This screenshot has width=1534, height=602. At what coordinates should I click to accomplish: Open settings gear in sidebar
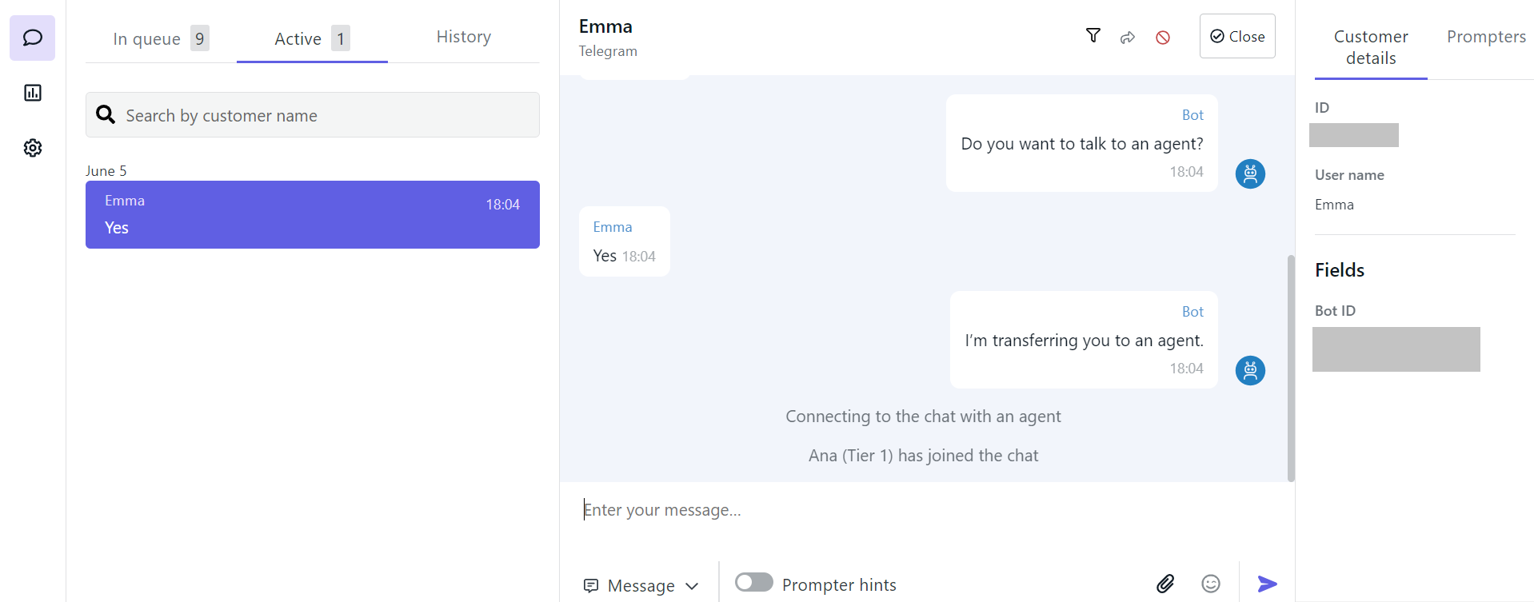(33, 148)
